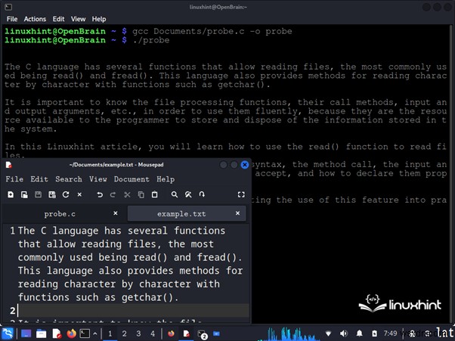455x341 pixels.
Task: Click the terminal window icon in title bar
Action: [9, 7]
